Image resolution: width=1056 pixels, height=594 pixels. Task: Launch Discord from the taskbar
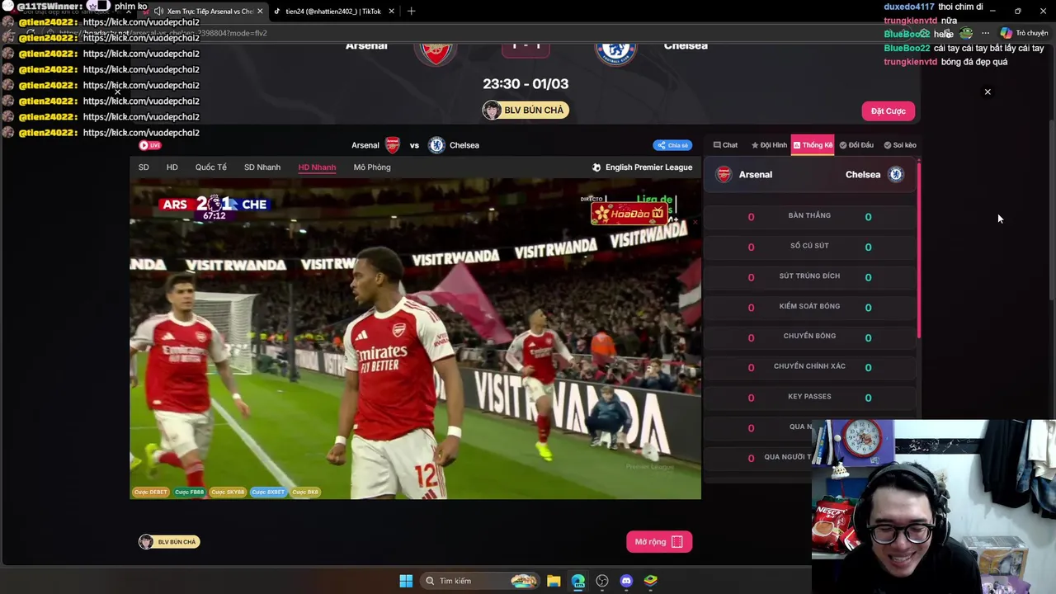coord(626,581)
